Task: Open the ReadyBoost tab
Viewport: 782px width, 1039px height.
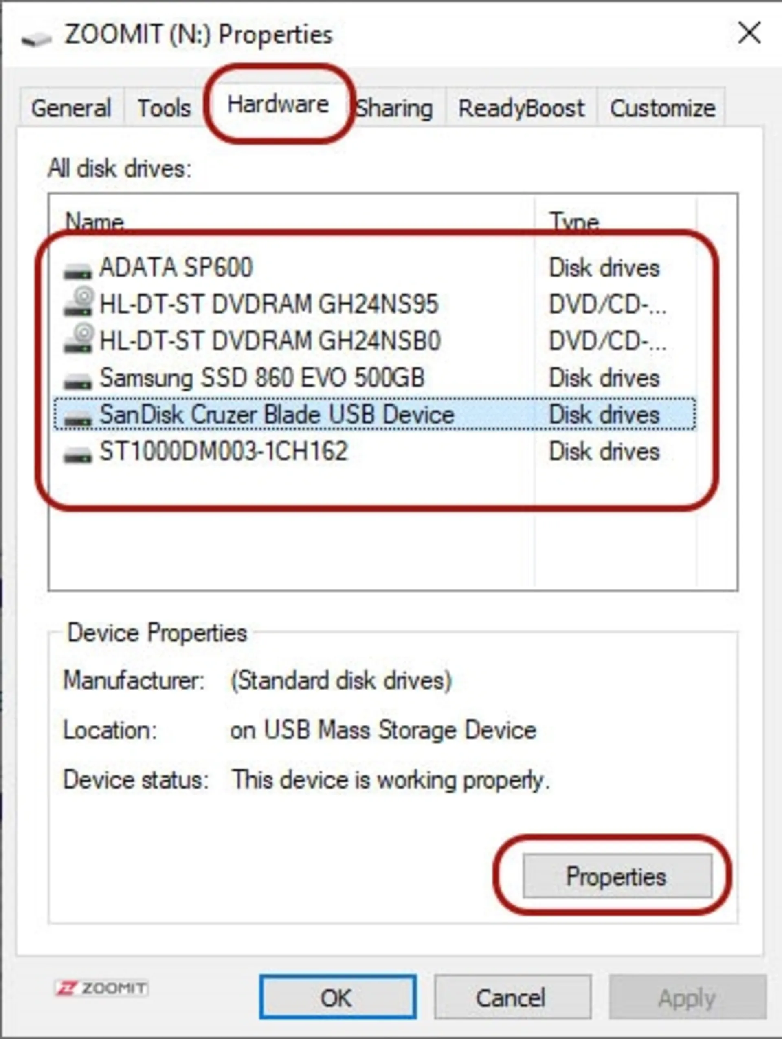Action: [x=521, y=108]
